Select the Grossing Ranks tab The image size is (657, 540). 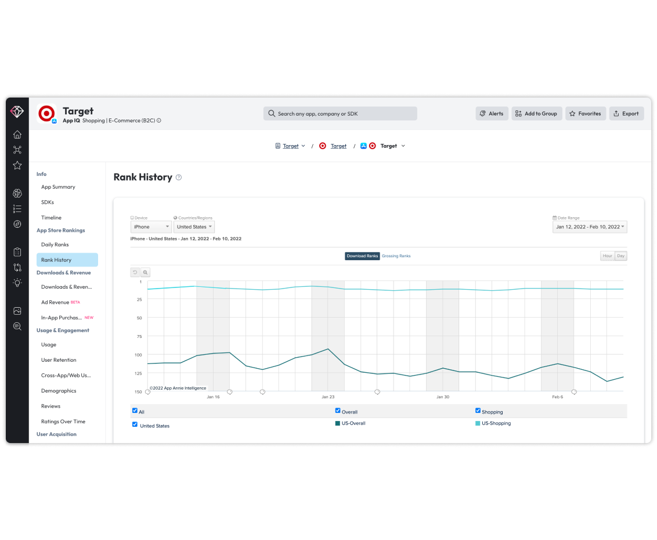click(x=396, y=256)
